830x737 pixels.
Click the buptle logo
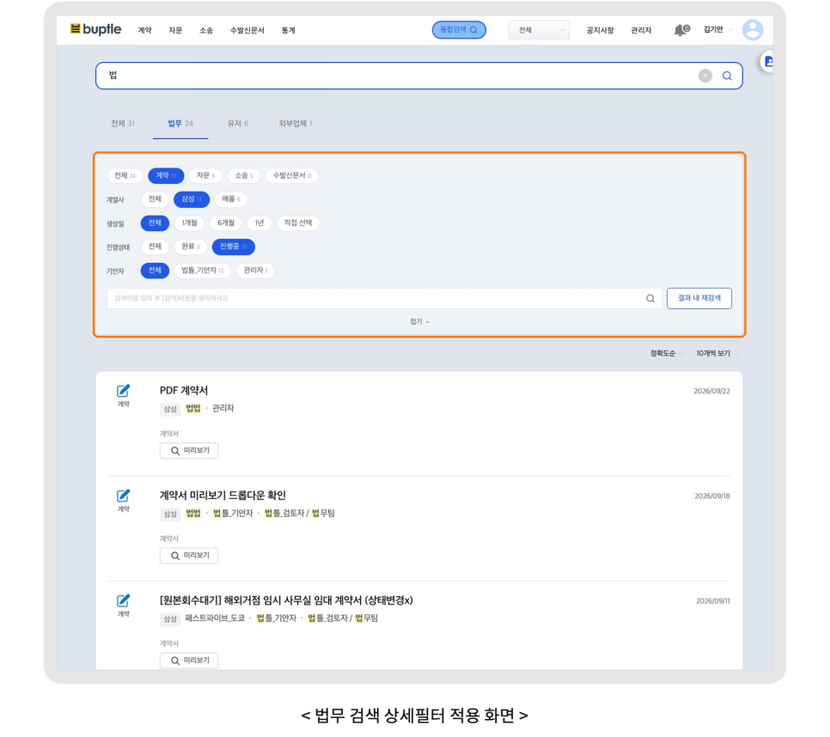click(x=96, y=29)
